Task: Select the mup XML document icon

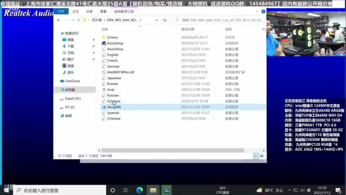Action: click(x=104, y=90)
